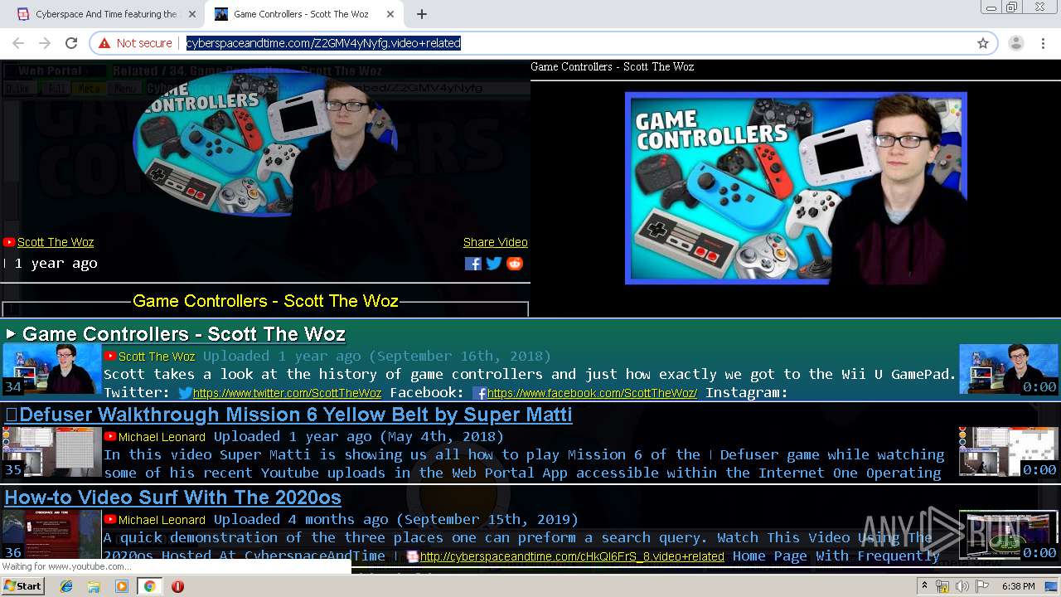Open right thumbnail of Game Controllers row
Image resolution: width=1061 pixels, height=597 pixels.
click(1009, 369)
